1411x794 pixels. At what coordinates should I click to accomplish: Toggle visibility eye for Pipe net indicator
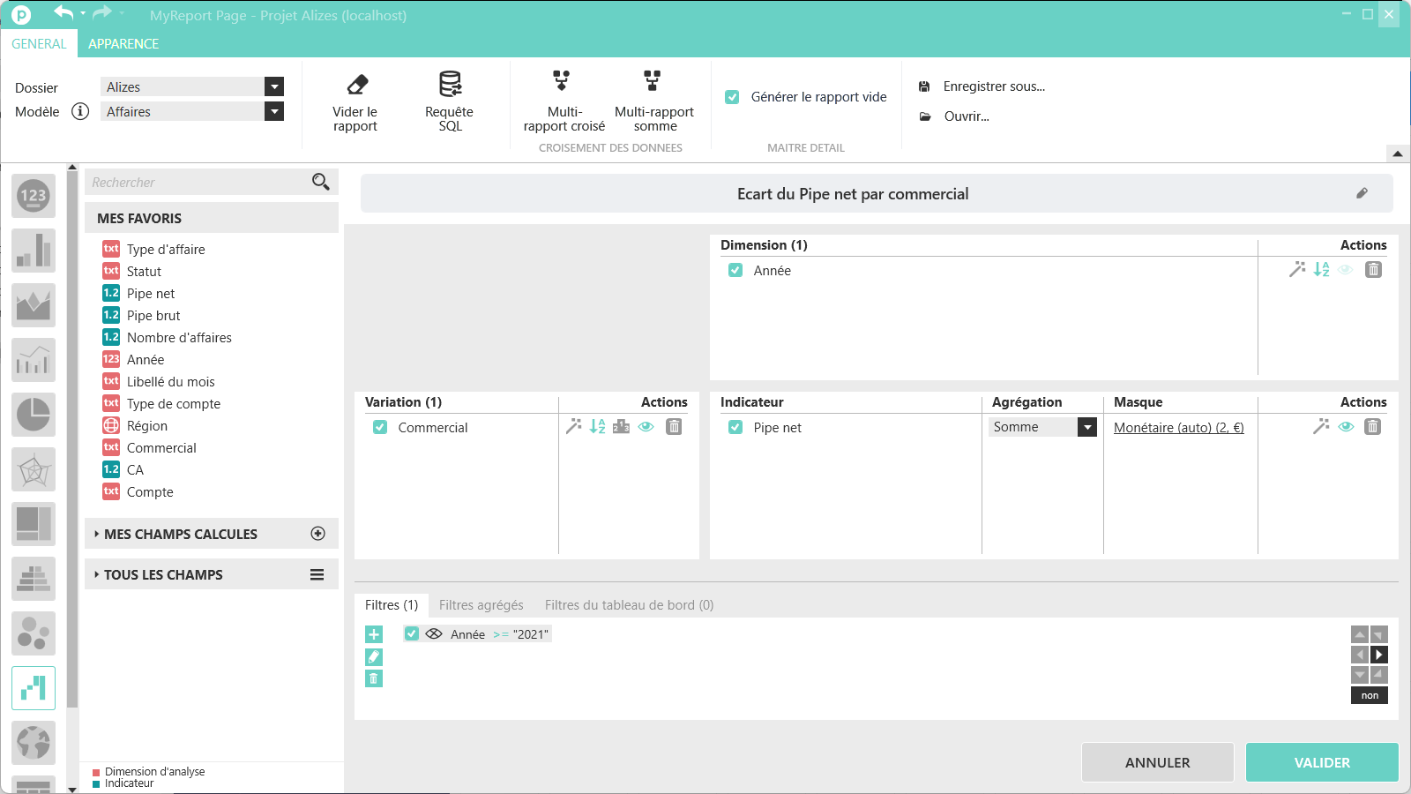tap(1346, 427)
